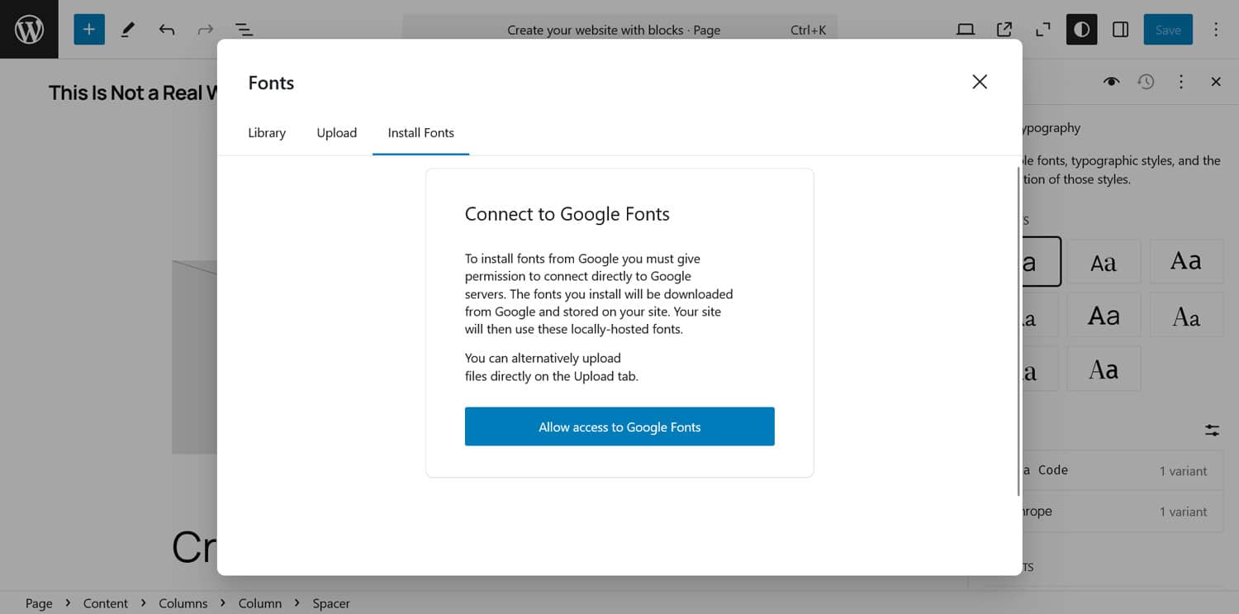Open the top bar options menu
Viewport: 1239px width, 614px height.
pyautogui.click(x=1215, y=30)
